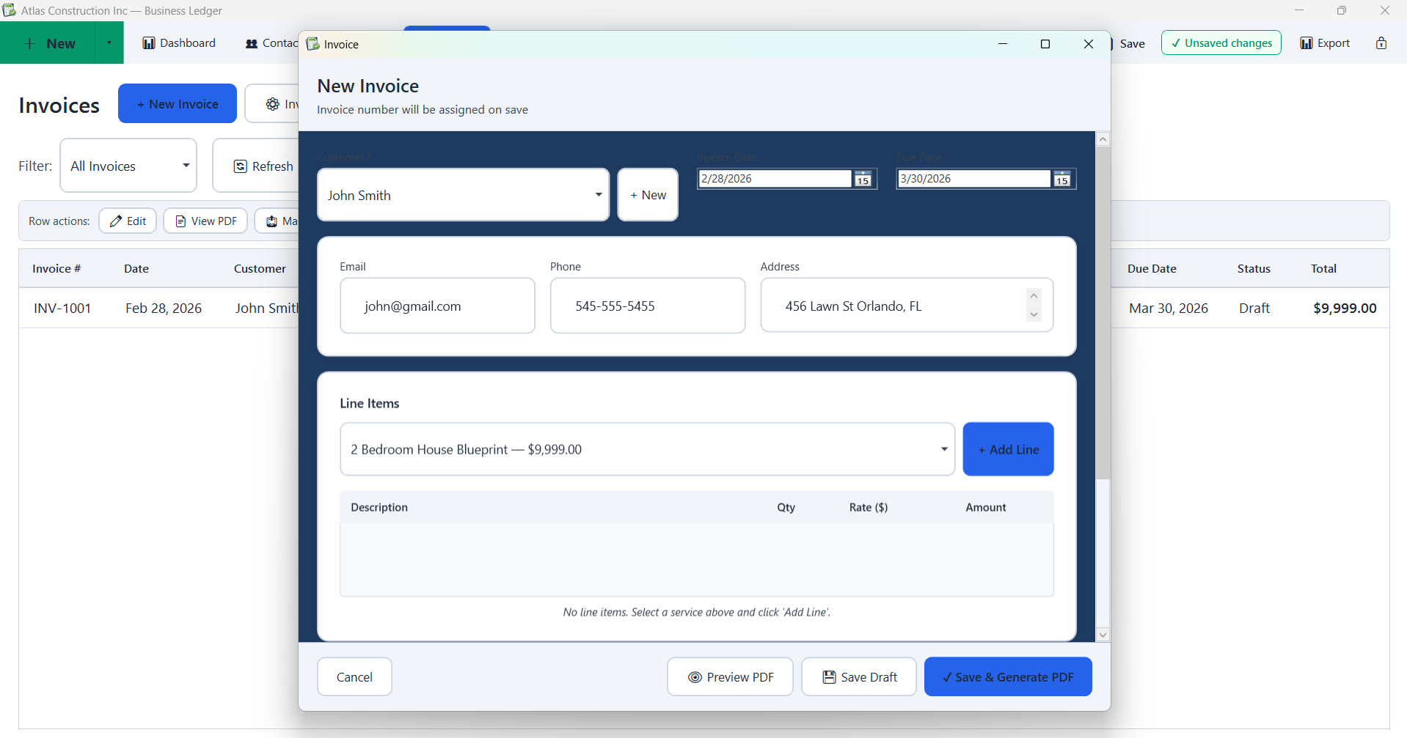Screen dimensions: 1407x738
Task: Click the New Invoice button
Action: pyautogui.click(x=177, y=103)
